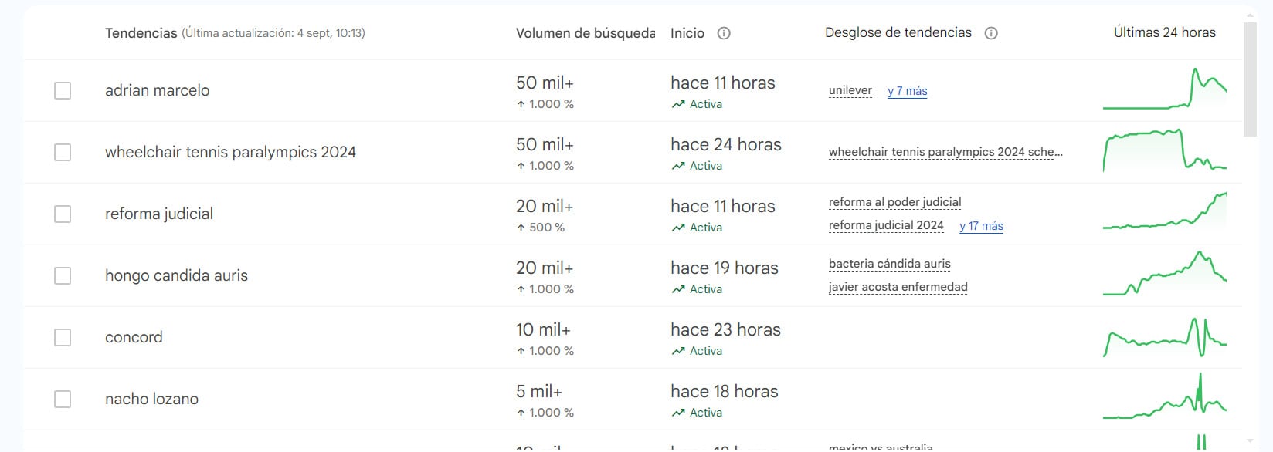Click the Activa trend icon for adrian marcelo
The image size is (1273, 452).
click(678, 104)
